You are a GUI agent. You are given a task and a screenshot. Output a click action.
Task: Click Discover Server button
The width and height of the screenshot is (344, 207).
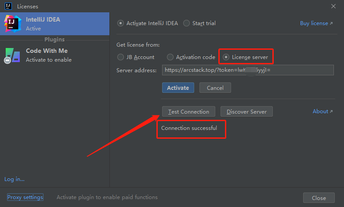246,111
